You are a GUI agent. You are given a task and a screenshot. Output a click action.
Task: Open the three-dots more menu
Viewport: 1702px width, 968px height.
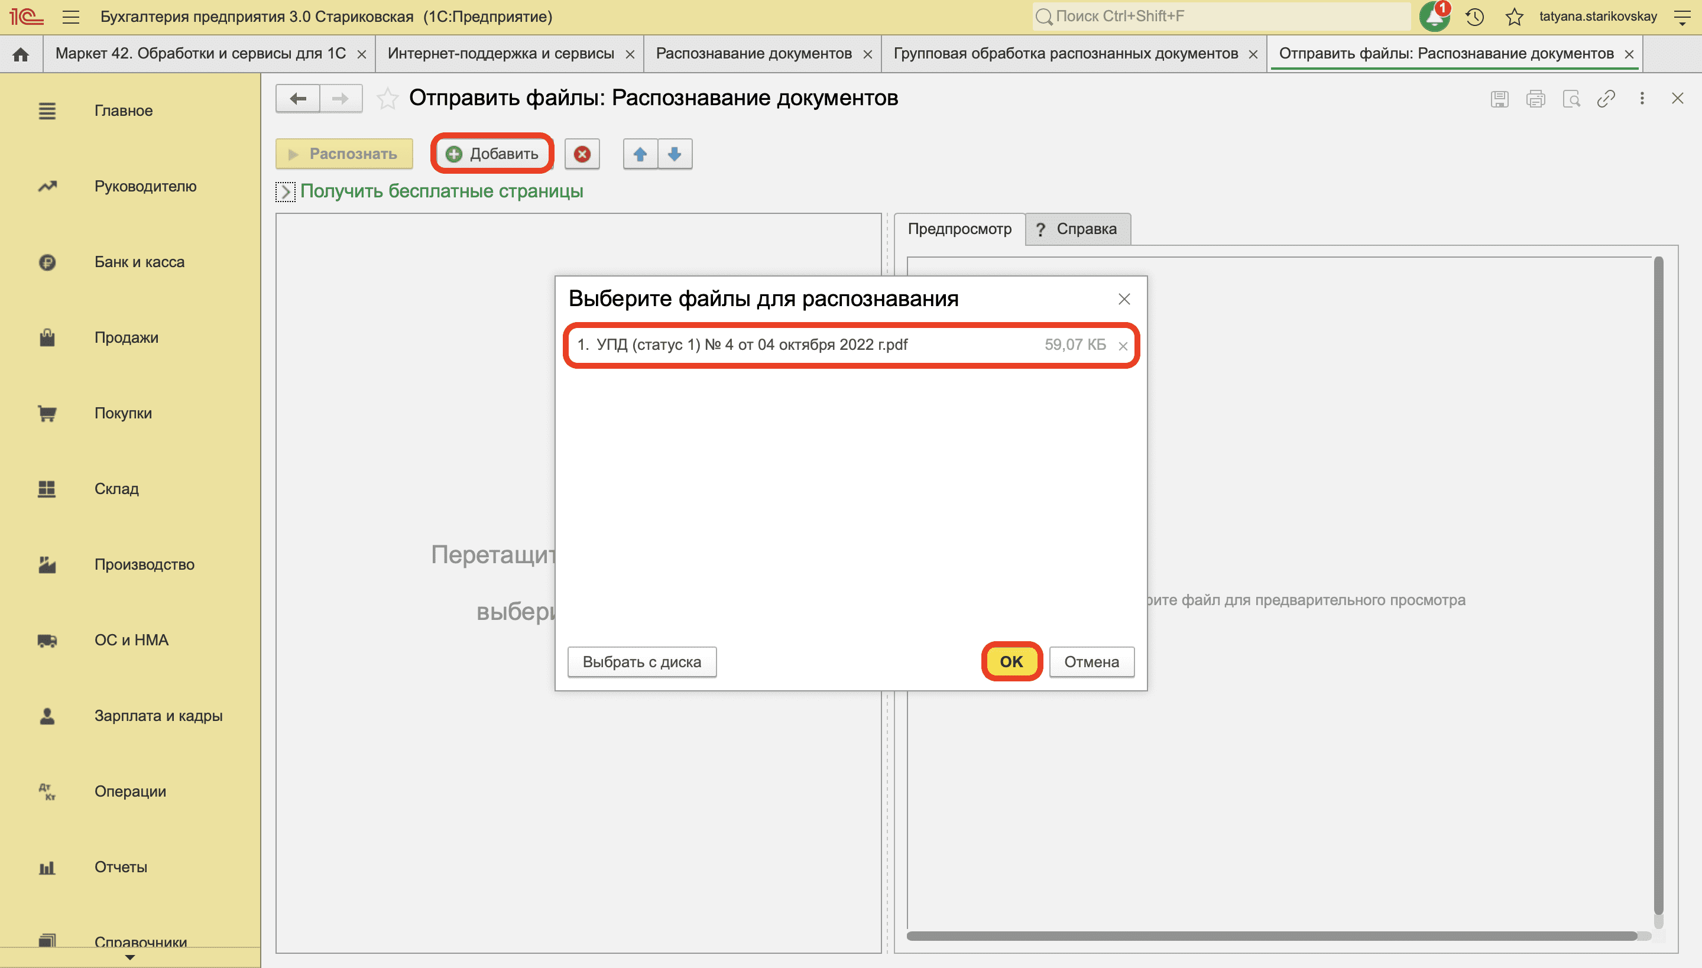coord(1642,98)
